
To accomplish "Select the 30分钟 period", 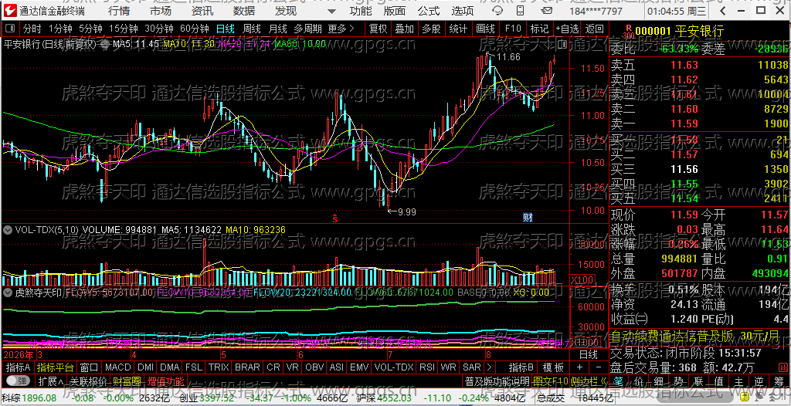I will tap(158, 29).
